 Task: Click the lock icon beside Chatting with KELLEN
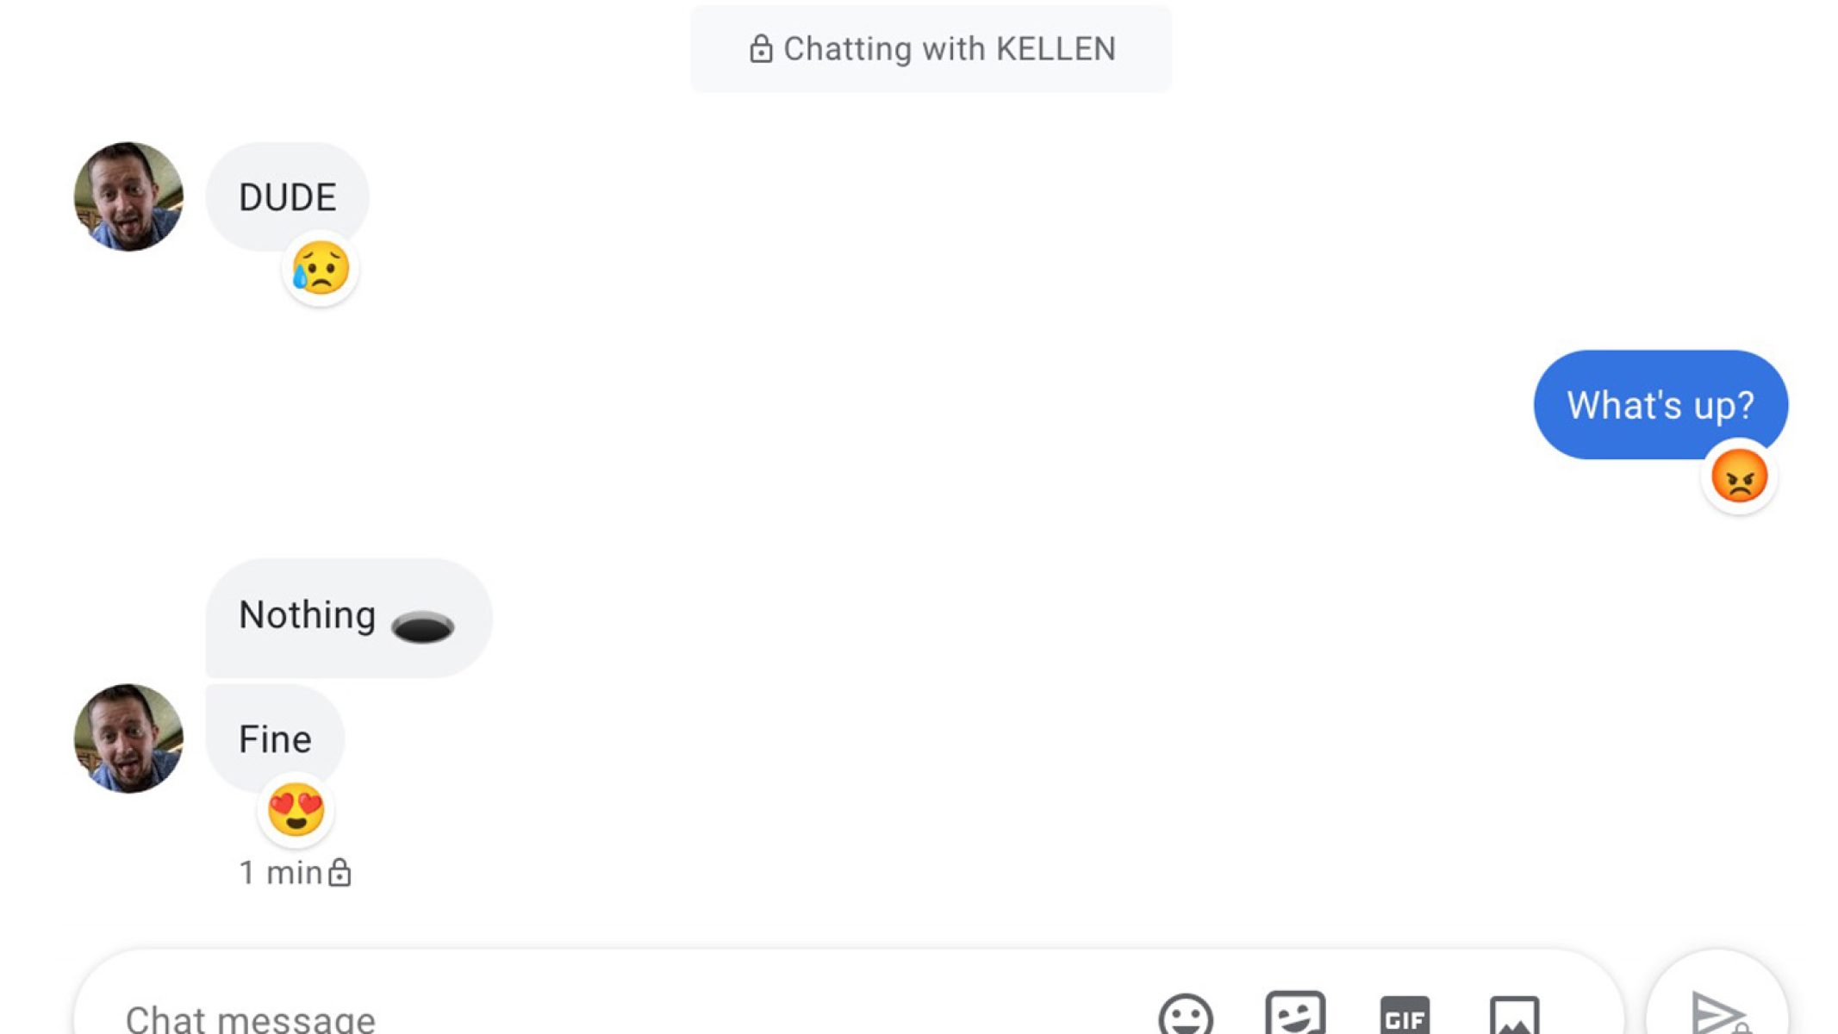coord(760,49)
